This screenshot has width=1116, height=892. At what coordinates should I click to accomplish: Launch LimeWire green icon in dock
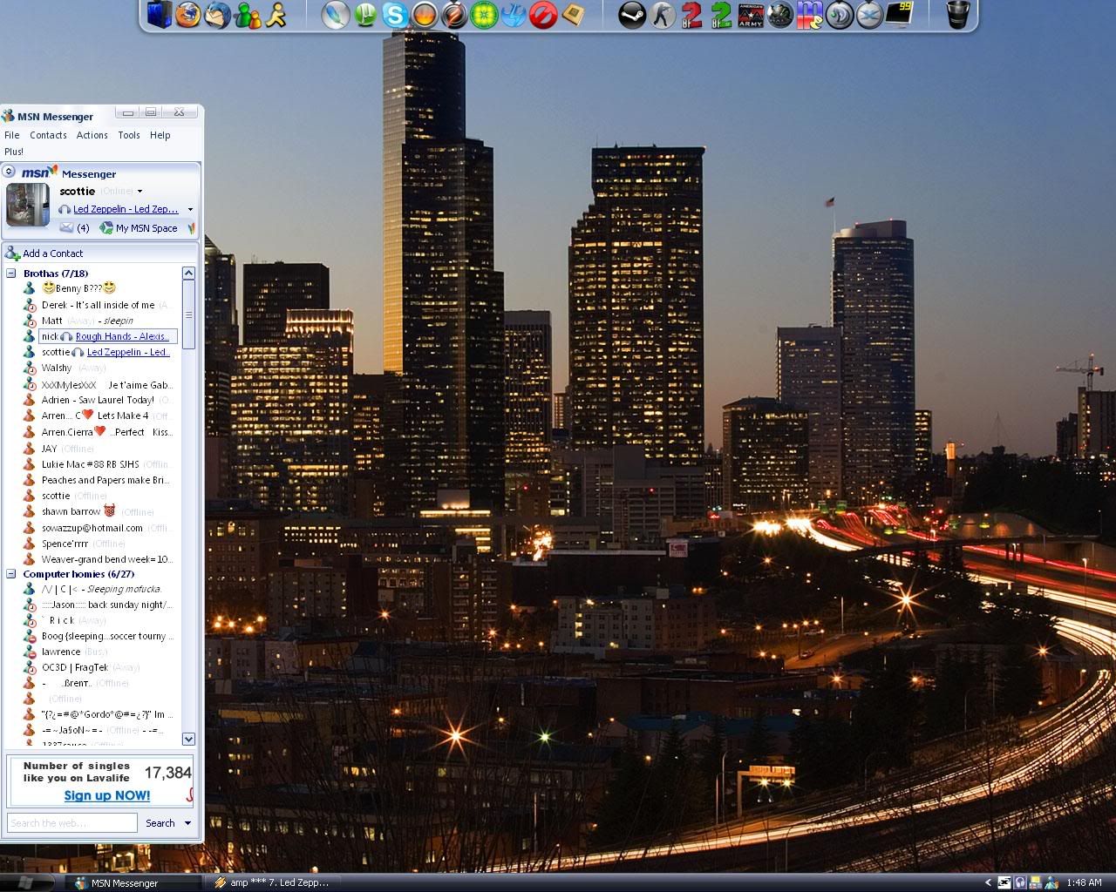click(x=484, y=15)
